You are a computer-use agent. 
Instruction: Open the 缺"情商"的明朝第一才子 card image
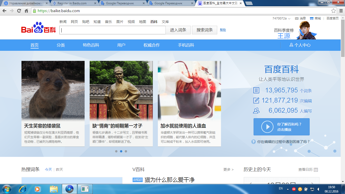click(121, 91)
